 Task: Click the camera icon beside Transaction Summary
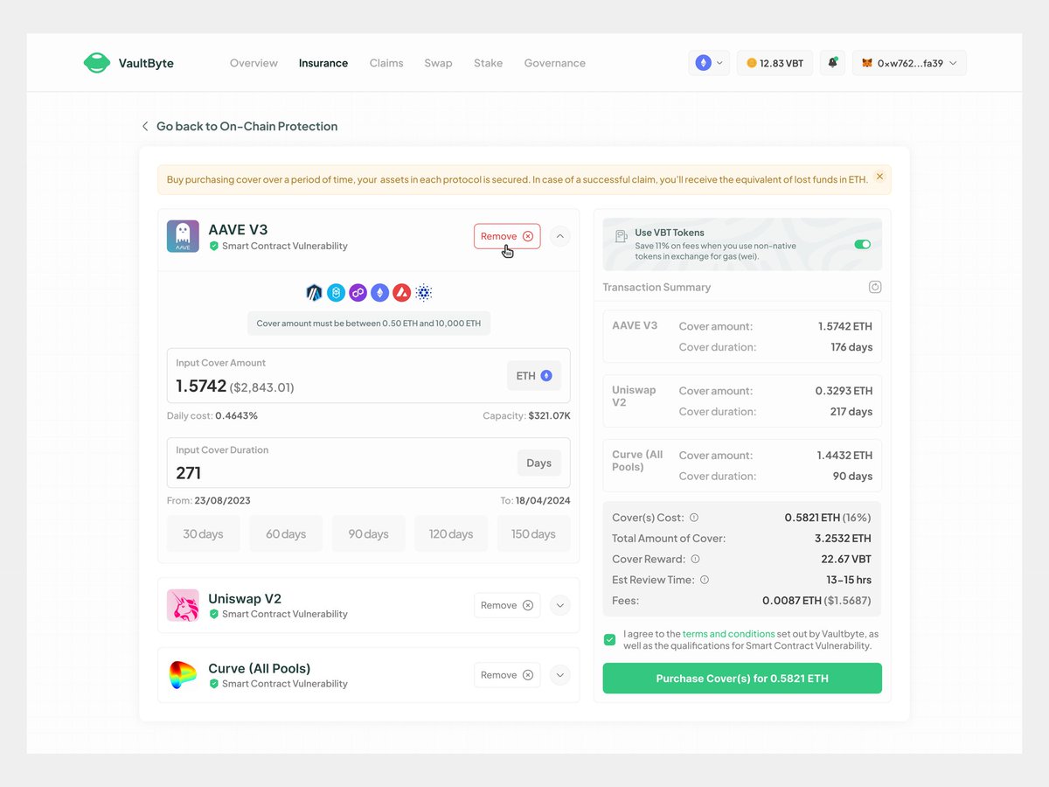click(x=874, y=287)
